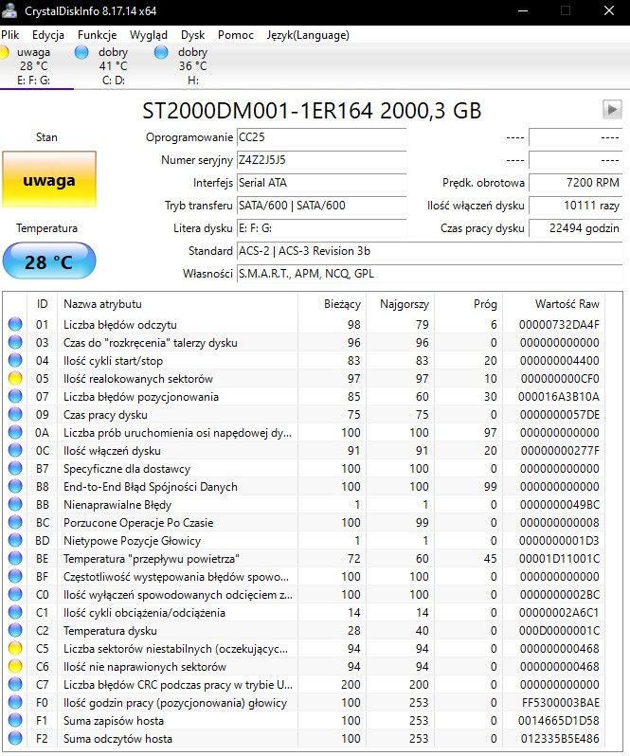Screen dimensions: 630x756
Task: Click the blue status icon for attribute F0
Action: 15,702
